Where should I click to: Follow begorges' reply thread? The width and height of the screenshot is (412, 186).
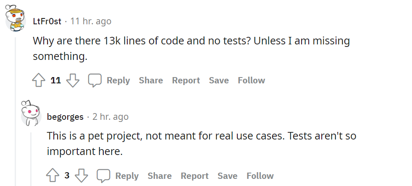coord(260,176)
